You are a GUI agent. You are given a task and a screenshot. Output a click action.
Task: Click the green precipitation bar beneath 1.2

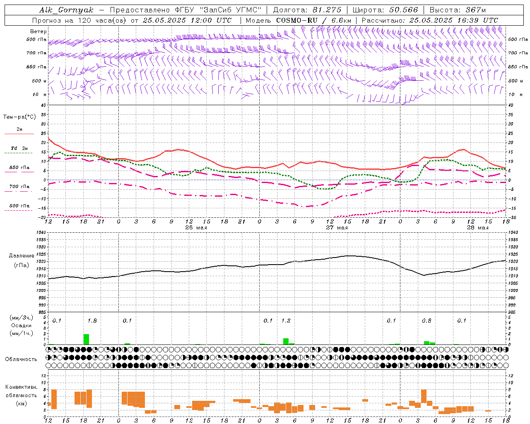pyautogui.click(x=286, y=341)
